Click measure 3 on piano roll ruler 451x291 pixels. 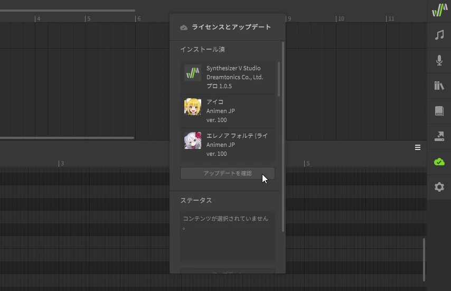pos(62,163)
